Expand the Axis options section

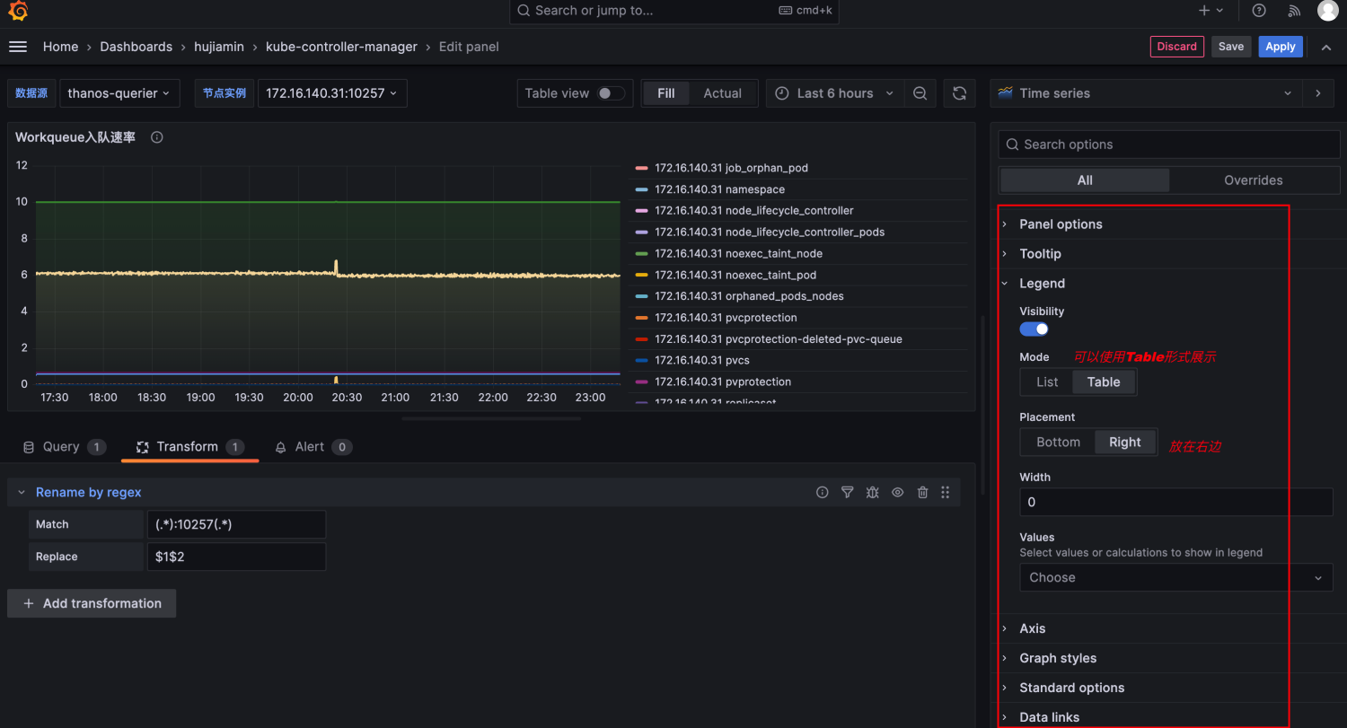(1032, 628)
